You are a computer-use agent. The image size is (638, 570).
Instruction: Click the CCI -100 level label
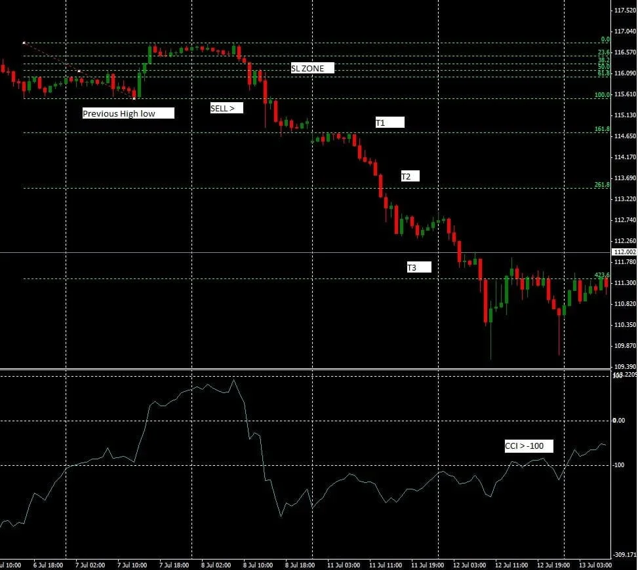(x=618, y=465)
